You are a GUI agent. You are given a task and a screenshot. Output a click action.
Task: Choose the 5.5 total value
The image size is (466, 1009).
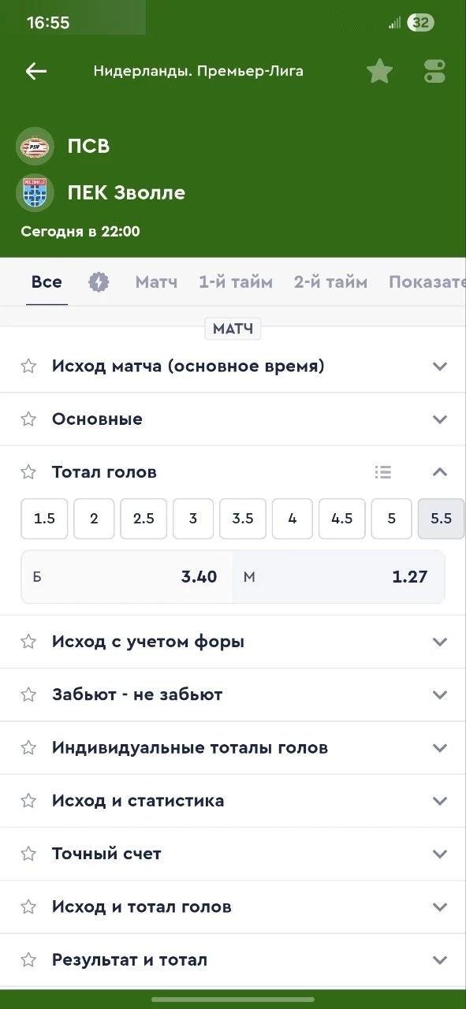click(x=441, y=518)
